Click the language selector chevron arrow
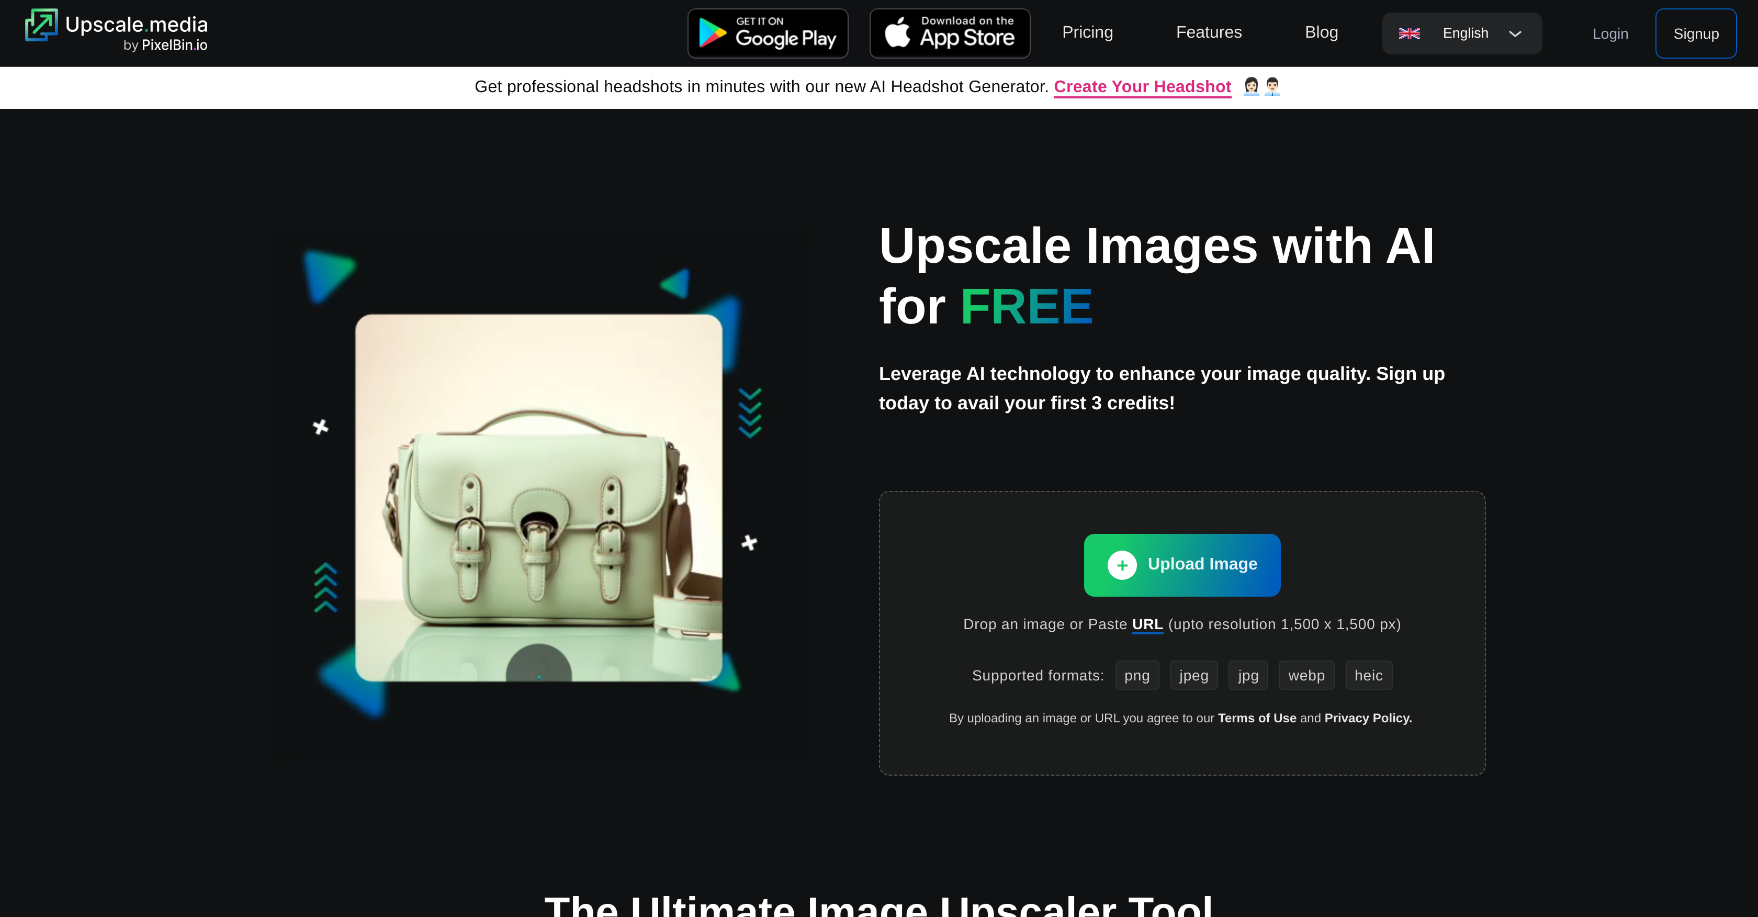Screen dimensions: 1758x917 (x=1515, y=33)
